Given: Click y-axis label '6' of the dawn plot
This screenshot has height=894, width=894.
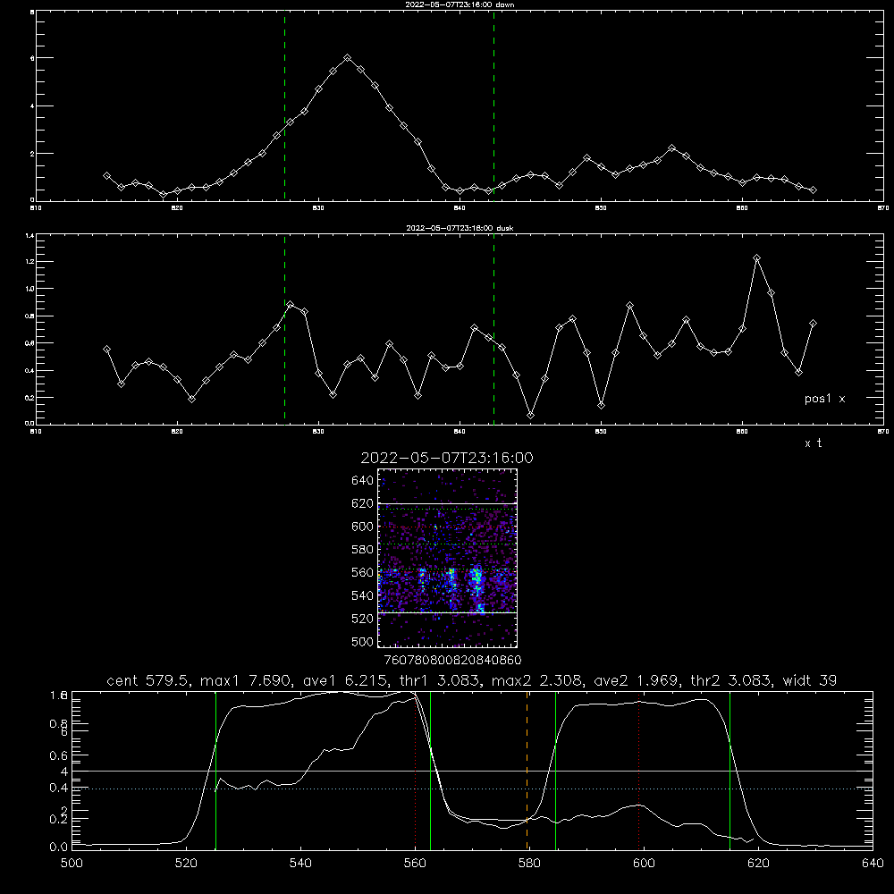Looking at the screenshot, I should click(x=32, y=58).
